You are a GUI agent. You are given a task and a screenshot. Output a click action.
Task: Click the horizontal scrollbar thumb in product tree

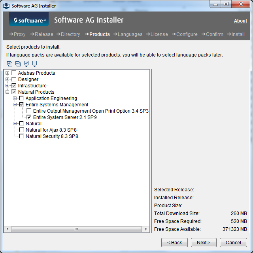(x=76, y=229)
